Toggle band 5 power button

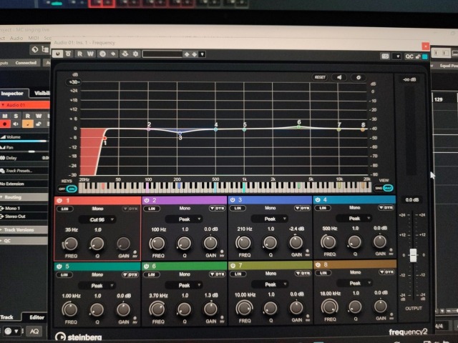59,267
